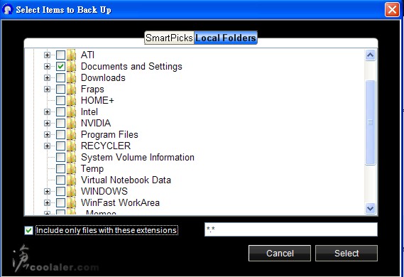
Task: Select the System Volume Information label
Action: pyautogui.click(x=138, y=157)
